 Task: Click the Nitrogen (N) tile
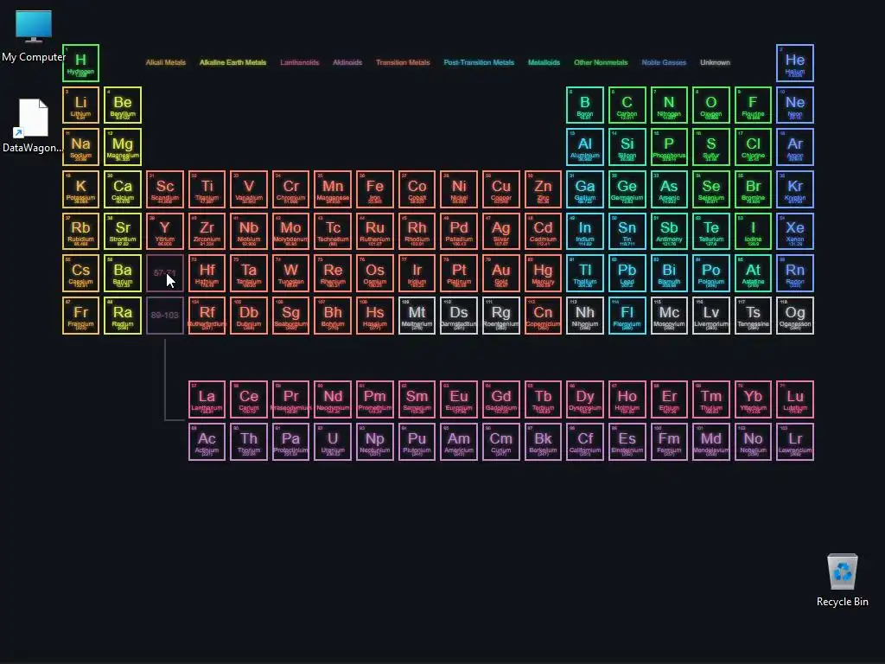tap(669, 105)
